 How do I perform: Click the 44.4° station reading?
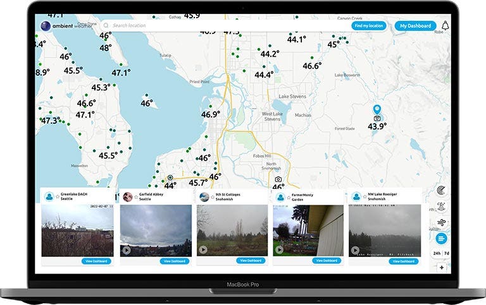tap(264, 75)
